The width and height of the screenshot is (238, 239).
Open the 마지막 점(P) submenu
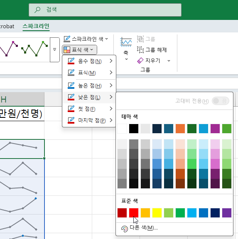point(89,120)
